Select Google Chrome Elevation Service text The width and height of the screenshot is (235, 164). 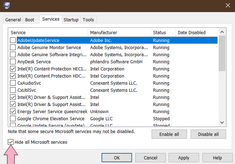click(x=51, y=119)
